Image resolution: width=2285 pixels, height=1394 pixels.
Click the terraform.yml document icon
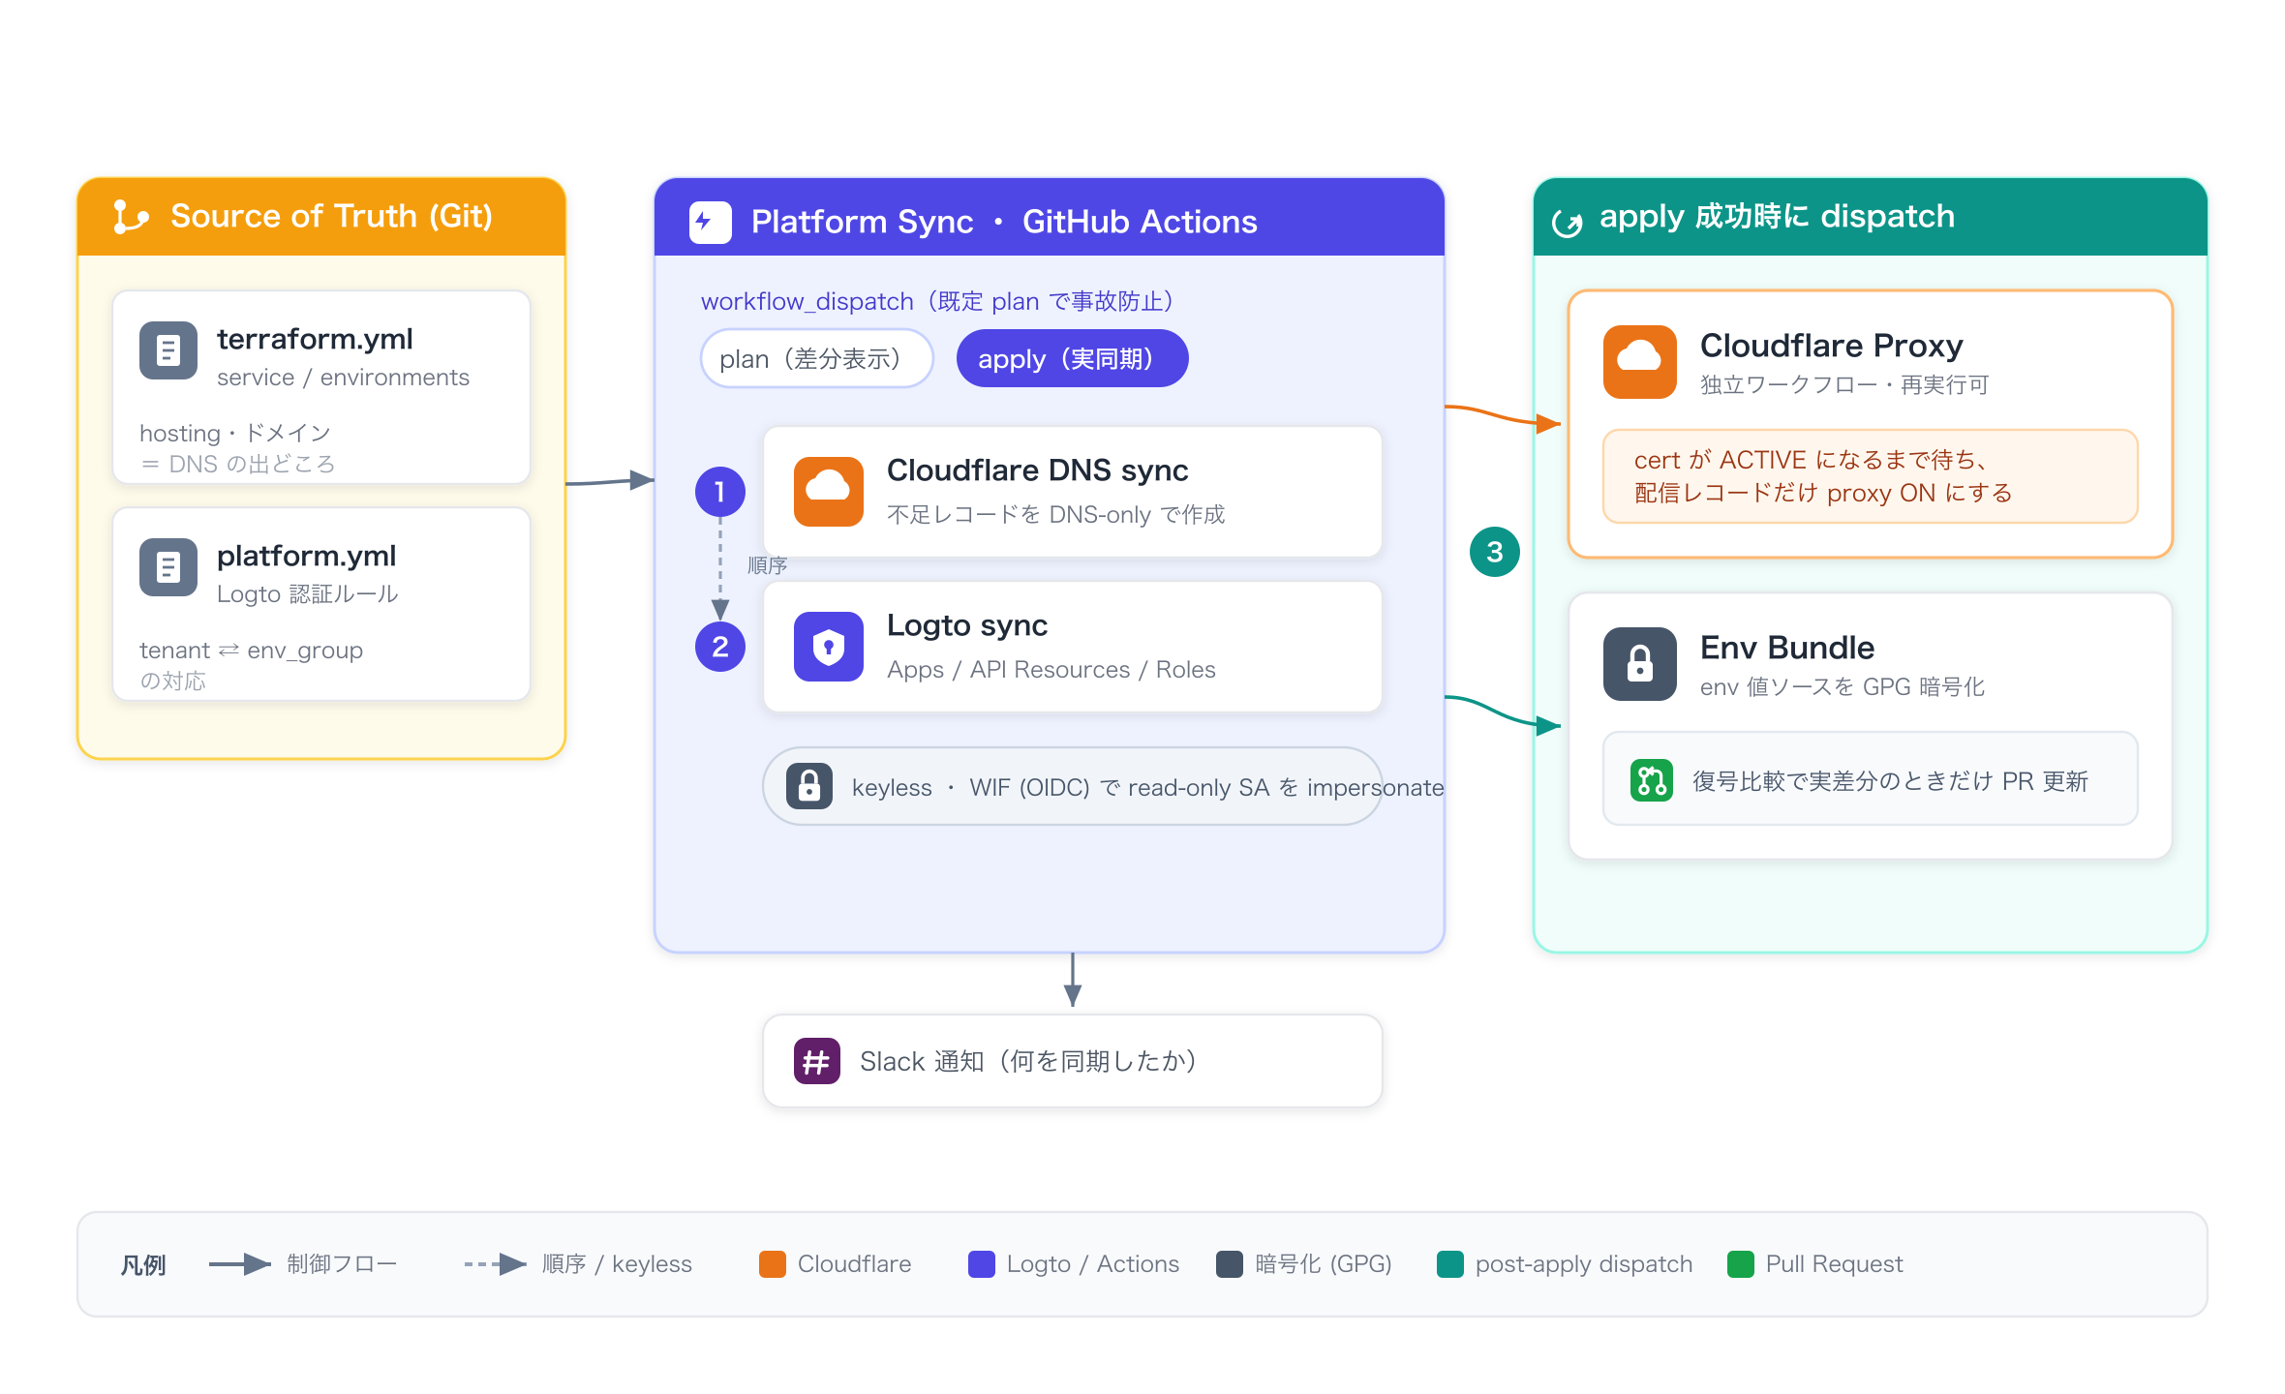click(x=168, y=350)
